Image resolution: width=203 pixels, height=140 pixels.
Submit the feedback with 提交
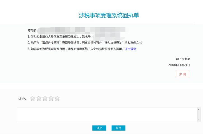pos(99,128)
